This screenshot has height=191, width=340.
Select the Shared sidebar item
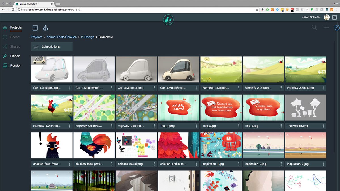click(x=15, y=46)
